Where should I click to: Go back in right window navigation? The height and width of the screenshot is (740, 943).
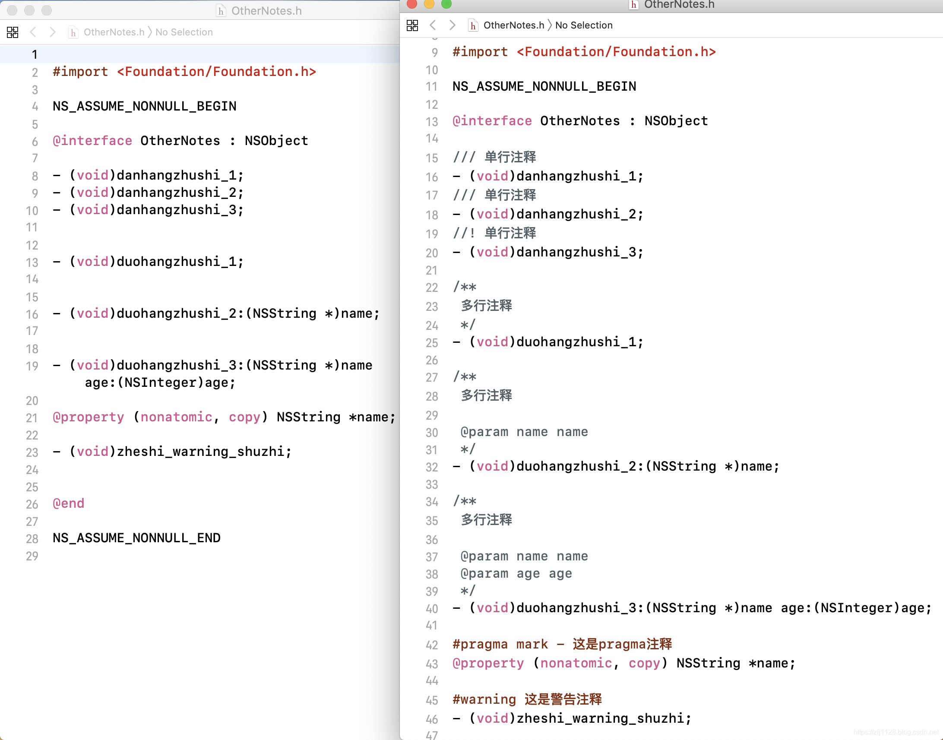[433, 25]
